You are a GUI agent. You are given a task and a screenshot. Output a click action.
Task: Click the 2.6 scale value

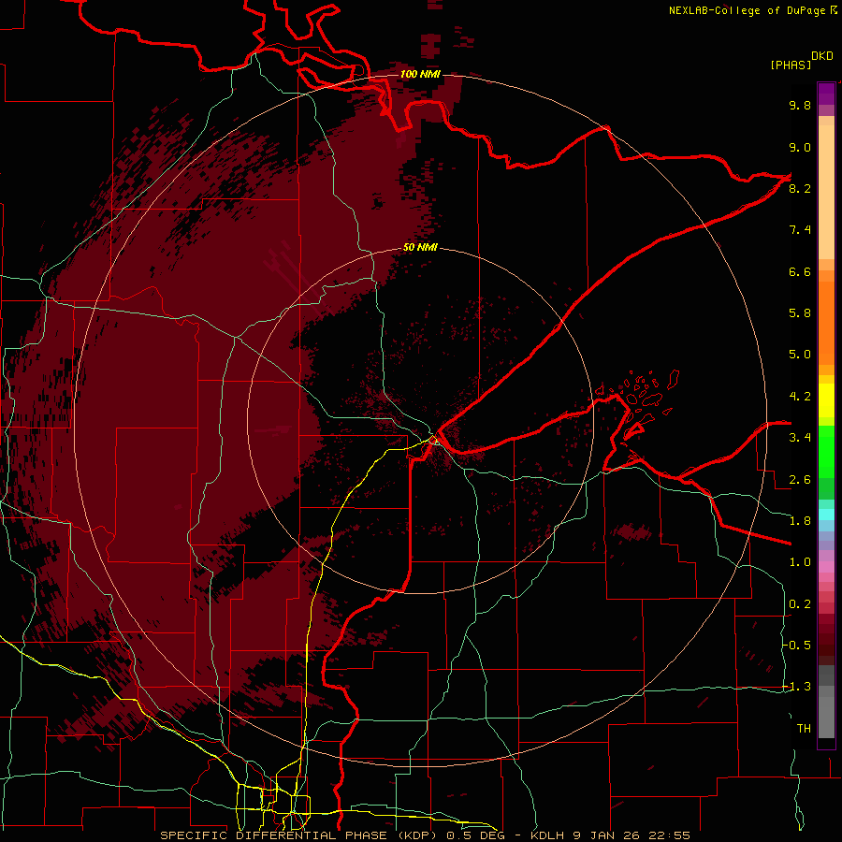tap(800, 480)
